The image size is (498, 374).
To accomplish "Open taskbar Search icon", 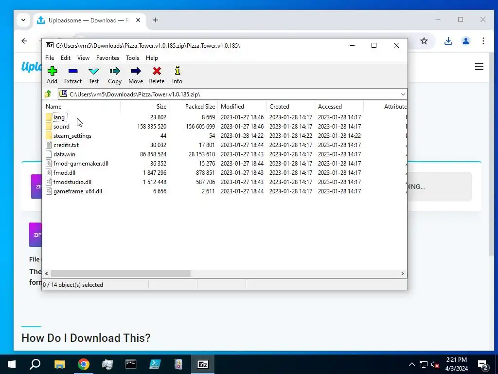I will tap(35, 364).
